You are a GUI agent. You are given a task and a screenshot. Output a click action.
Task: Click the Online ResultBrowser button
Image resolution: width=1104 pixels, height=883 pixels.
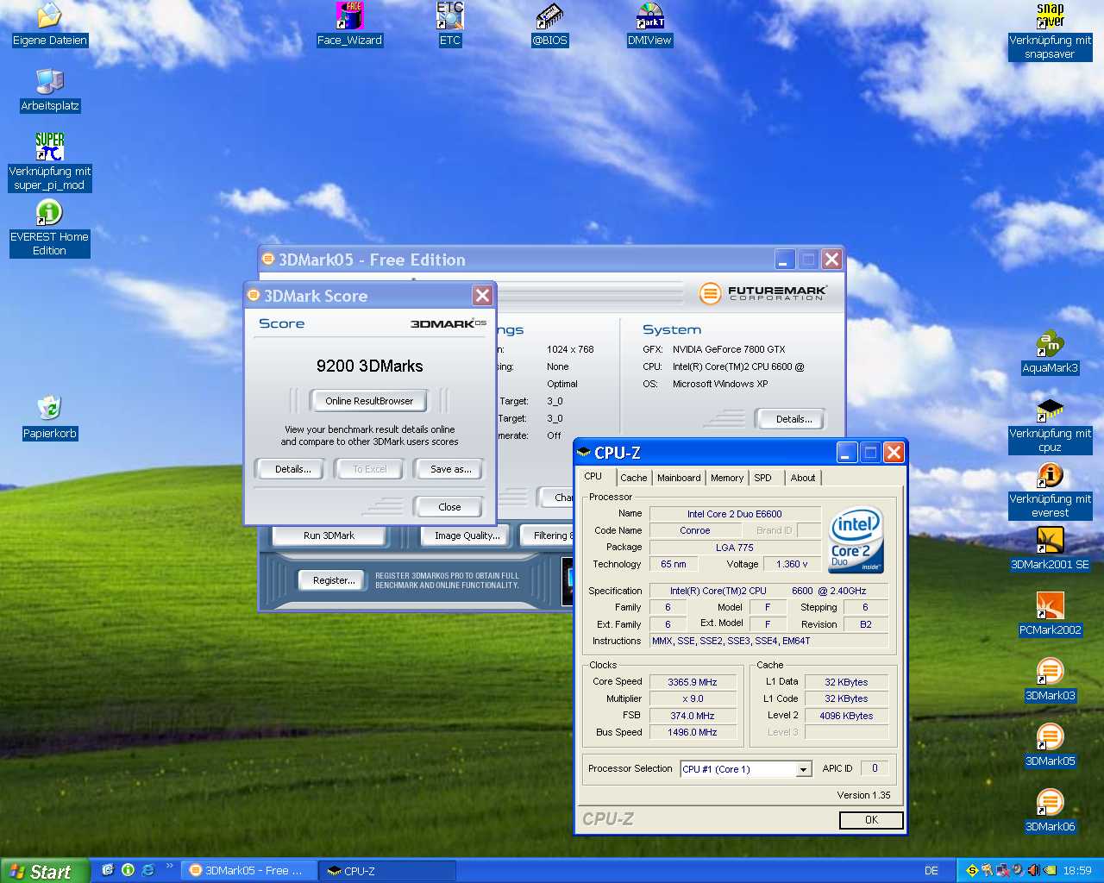369,401
